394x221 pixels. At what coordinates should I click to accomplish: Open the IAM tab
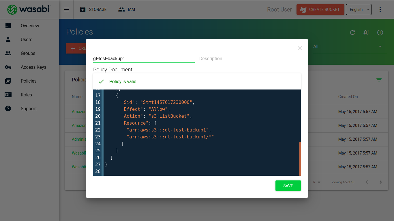pos(127,9)
